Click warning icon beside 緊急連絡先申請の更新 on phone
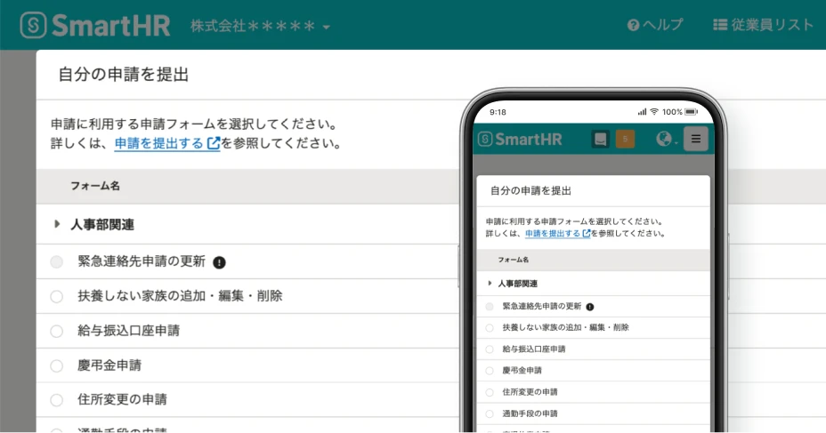This screenshot has height=433, width=826. pos(590,307)
